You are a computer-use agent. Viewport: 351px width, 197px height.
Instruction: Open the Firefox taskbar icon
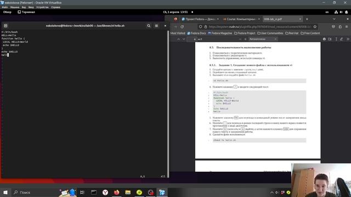point(117,192)
